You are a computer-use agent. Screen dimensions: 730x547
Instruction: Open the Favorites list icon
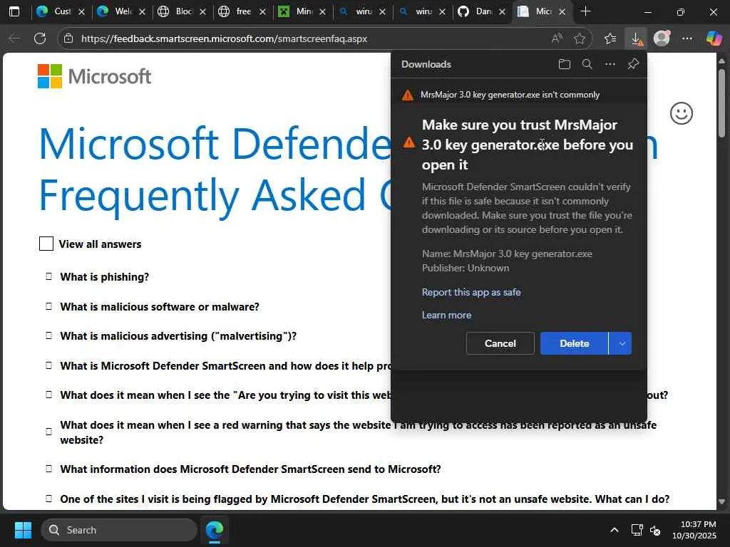[x=610, y=38]
